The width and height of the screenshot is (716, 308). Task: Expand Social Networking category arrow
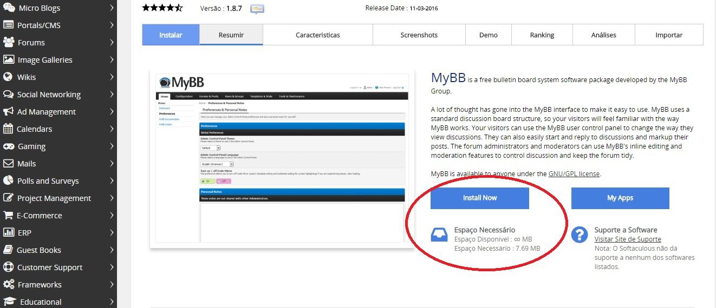pos(111,94)
